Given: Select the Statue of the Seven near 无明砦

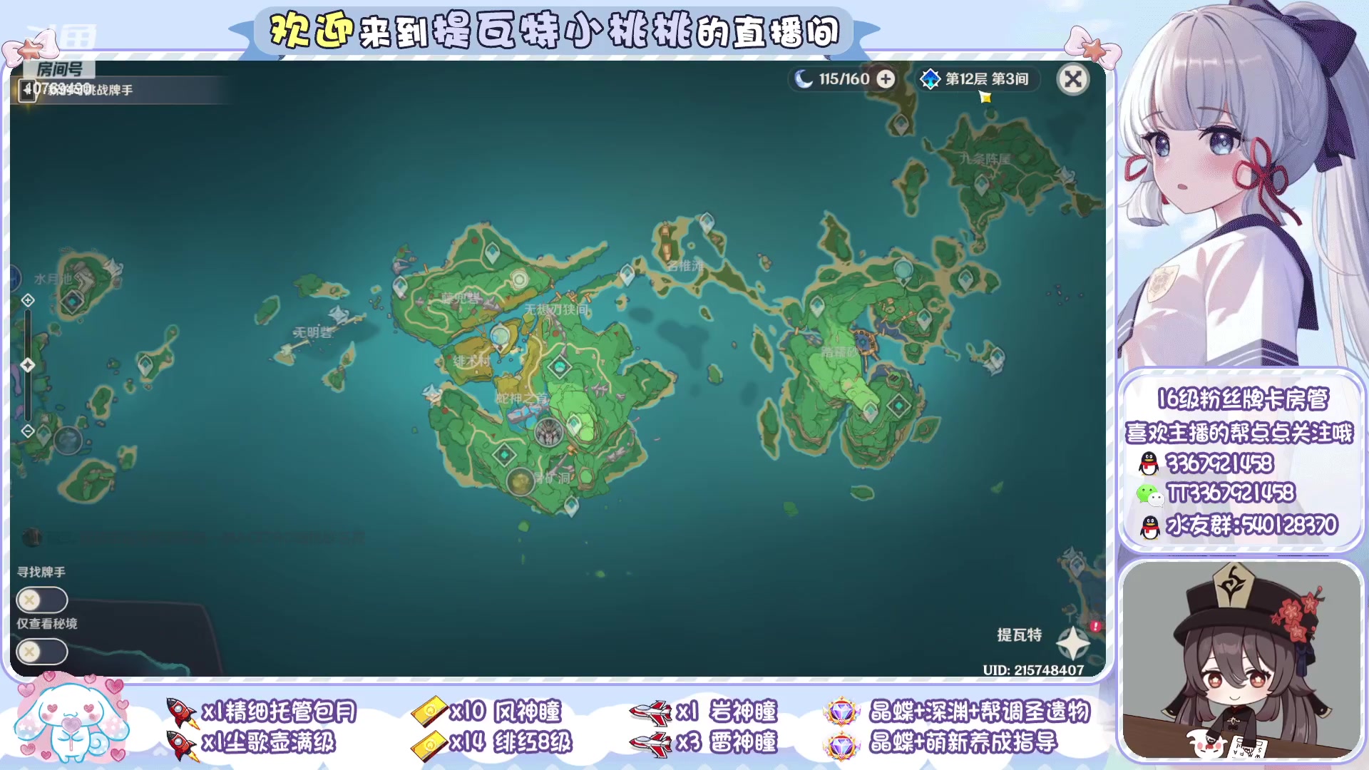Looking at the screenshot, I should (339, 314).
